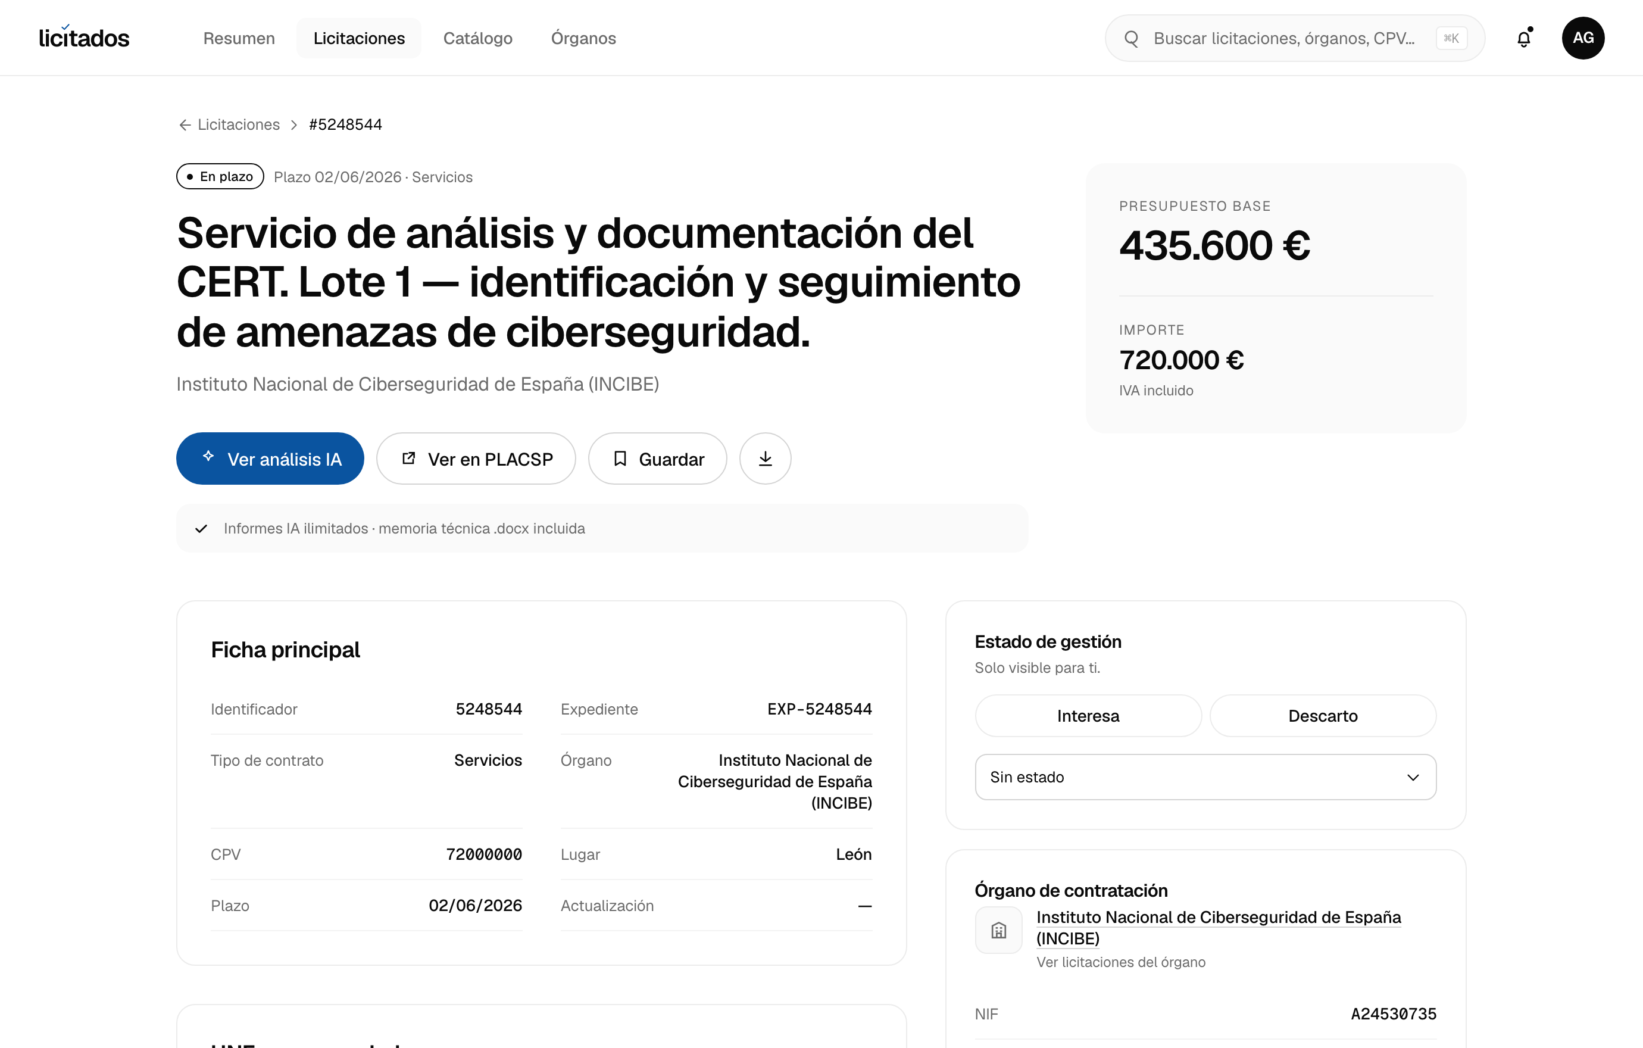Click the INCIBE subtitle under the title

(x=417, y=384)
